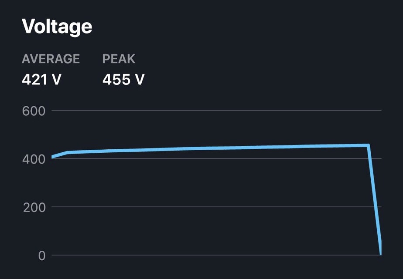The height and width of the screenshot is (279, 403).
Task: Click the 600 horizontal gridline
Action: click(x=218, y=111)
